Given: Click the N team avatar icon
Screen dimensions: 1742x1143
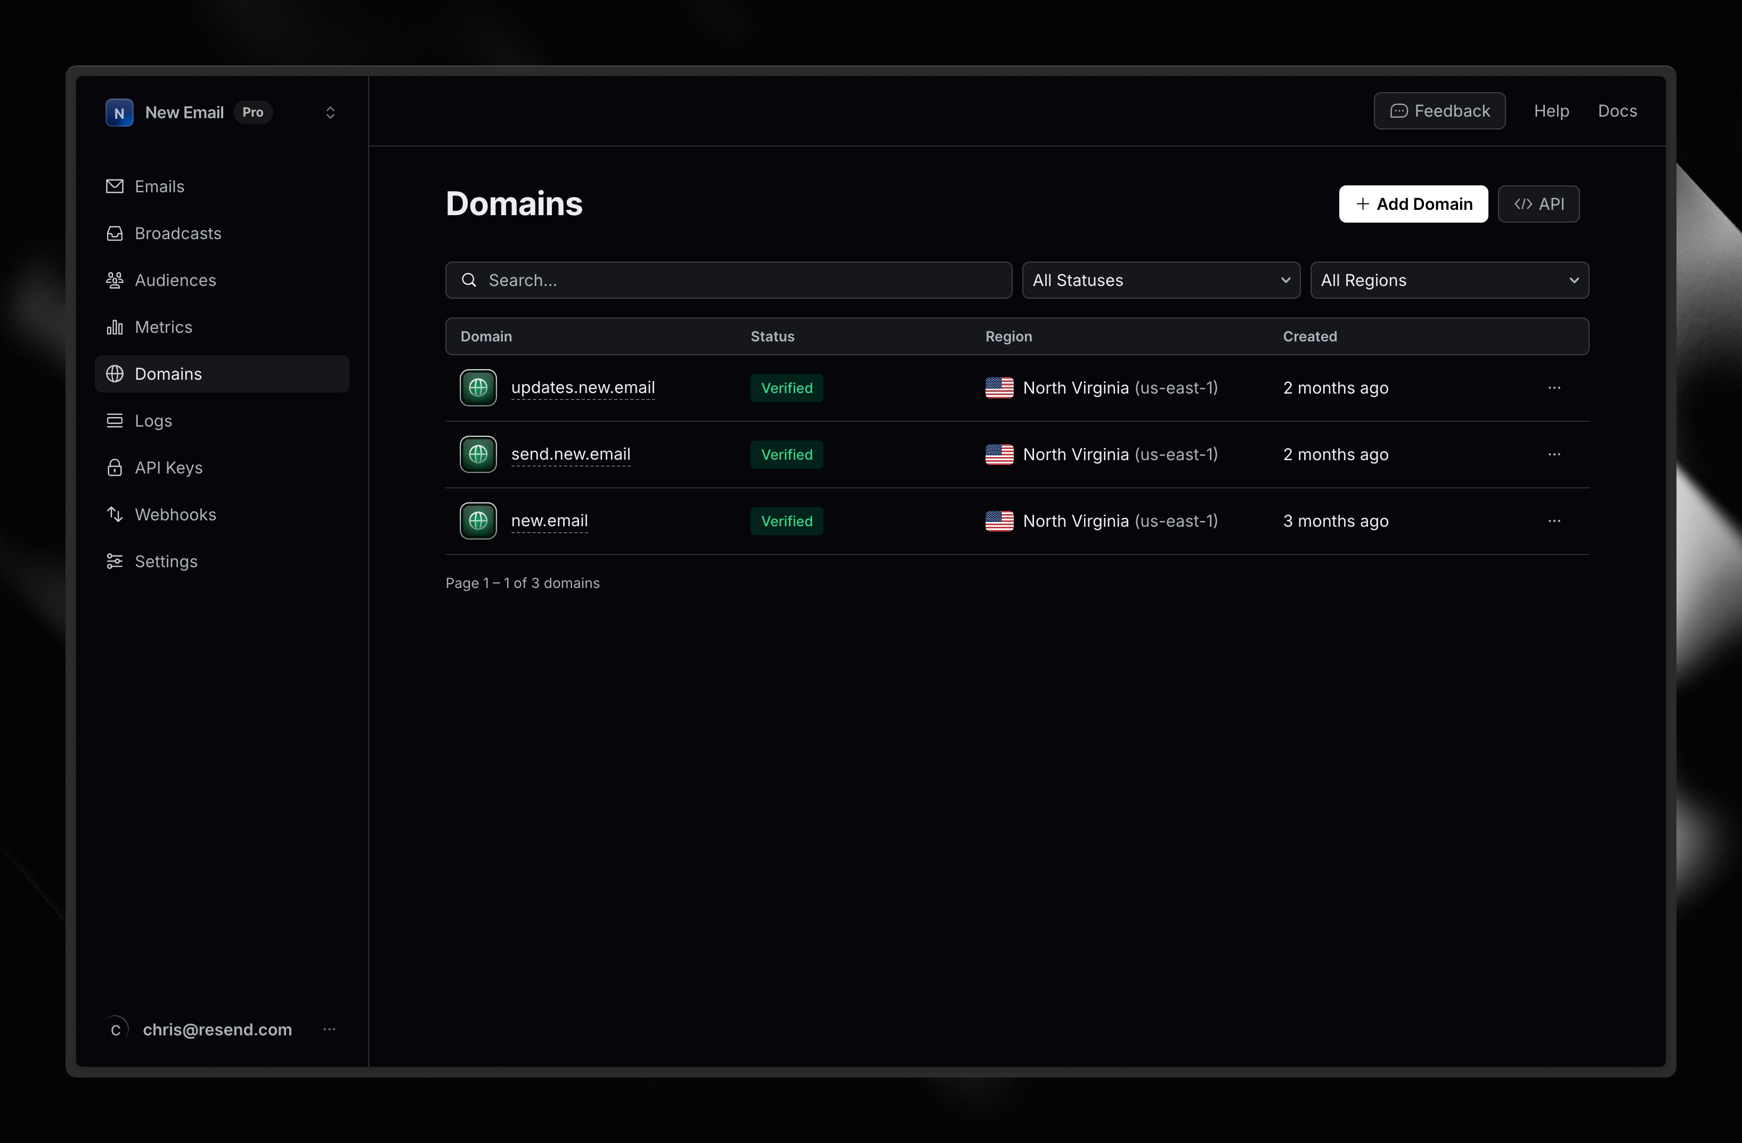Looking at the screenshot, I should pyautogui.click(x=119, y=113).
